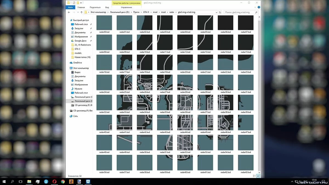Expand the collapsed ribbon with the chevron
329x185 pixels.
click(x=255, y=7)
